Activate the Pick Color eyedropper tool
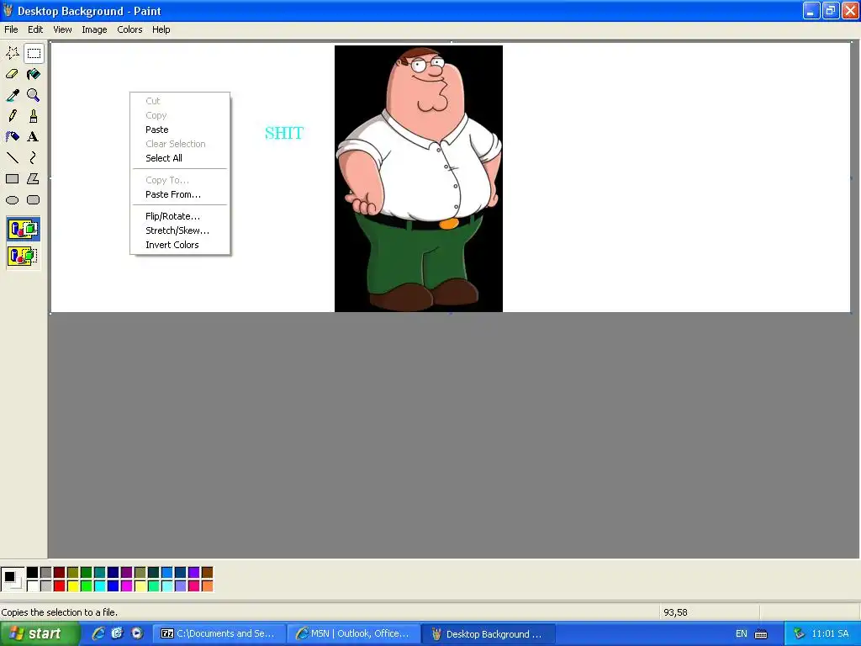Image resolution: width=861 pixels, height=646 pixels. [12, 95]
